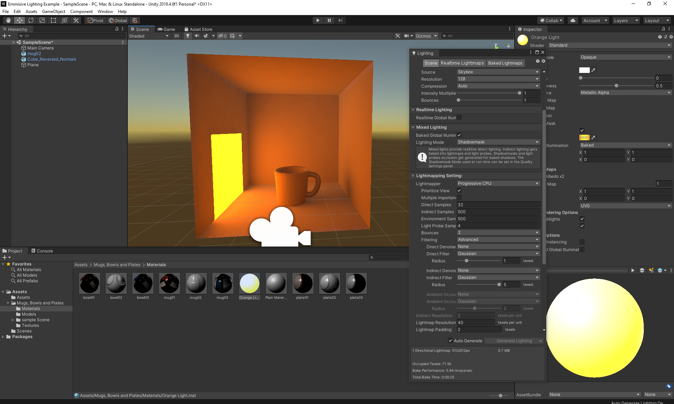Open the HDR color swatch in the Inspector

pos(584,137)
